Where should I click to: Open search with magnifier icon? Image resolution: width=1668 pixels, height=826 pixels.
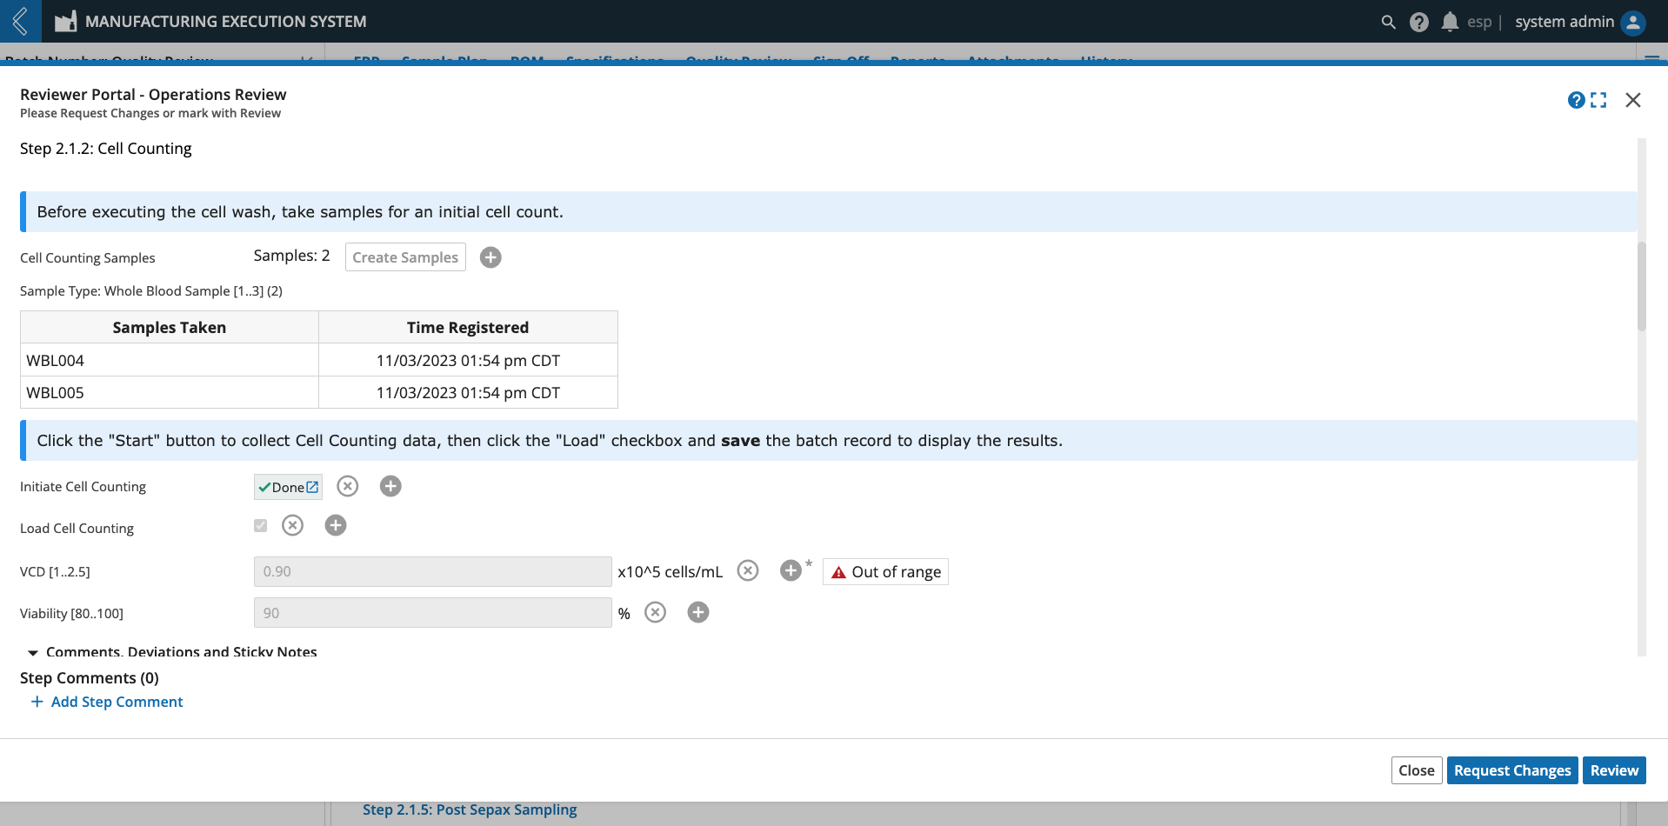tap(1388, 22)
